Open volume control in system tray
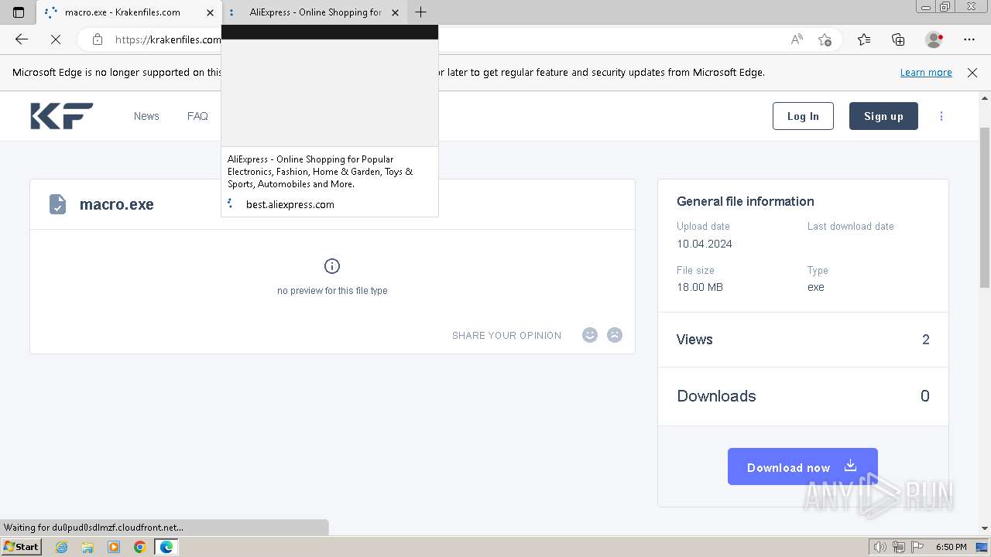The image size is (991, 557). pos(880,547)
